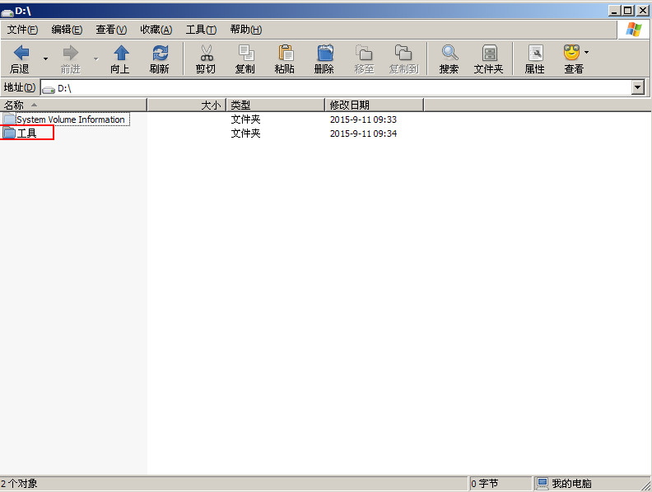
Task: Open the 收藏(A) menu
Action: point(156,30)
